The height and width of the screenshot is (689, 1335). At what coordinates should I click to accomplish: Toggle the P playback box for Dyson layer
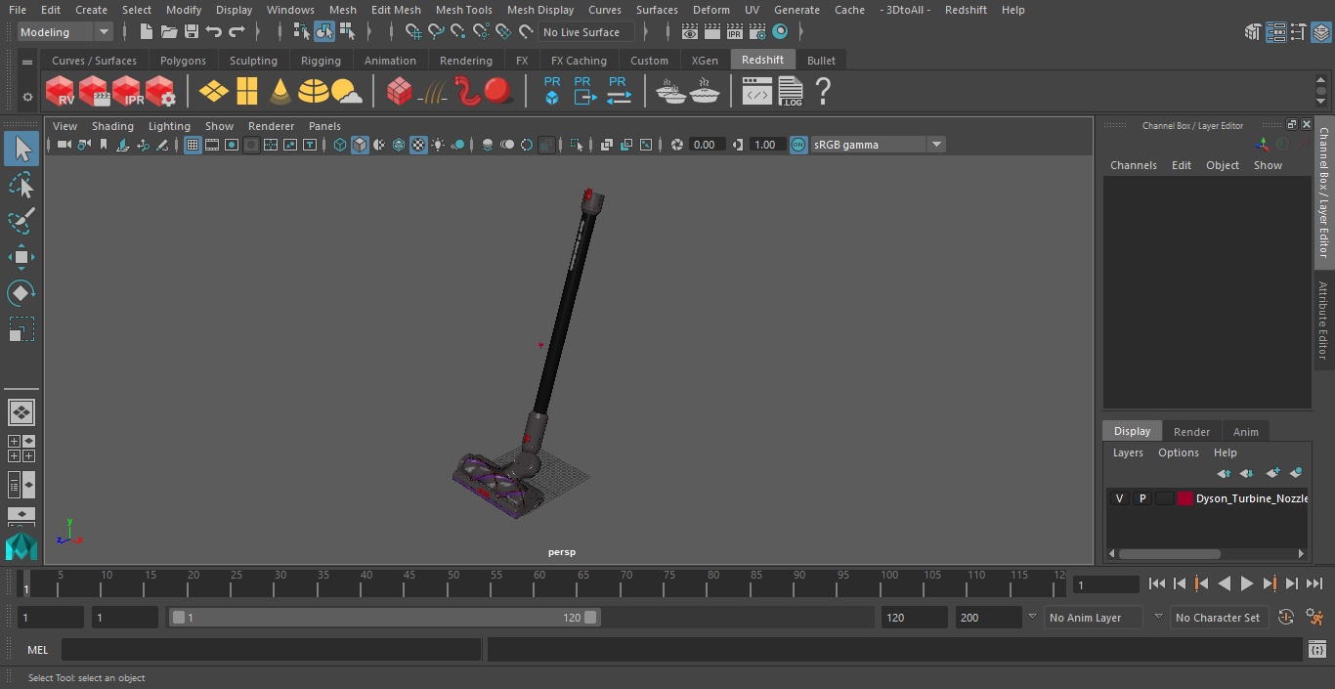(x=1141, y=498)
